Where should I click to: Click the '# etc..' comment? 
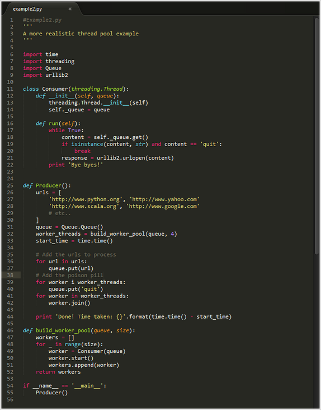(60, 213)
